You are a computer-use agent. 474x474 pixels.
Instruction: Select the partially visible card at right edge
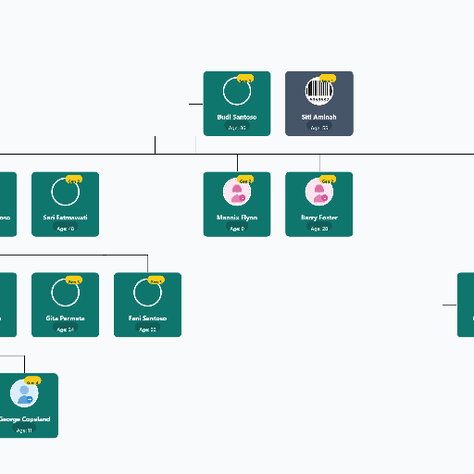[466, 305]
